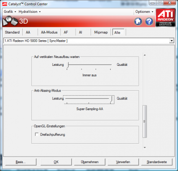Select the Standard tab
This screenshot has width=178, height=171.
(x=12, y=32)
